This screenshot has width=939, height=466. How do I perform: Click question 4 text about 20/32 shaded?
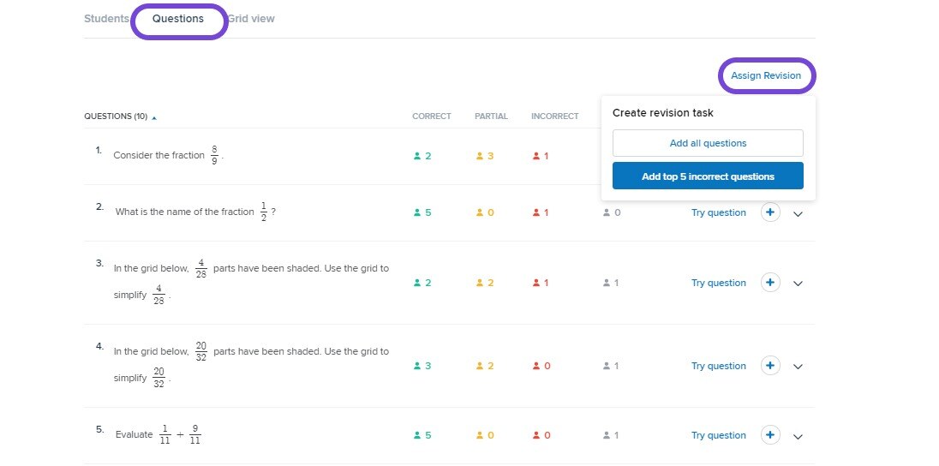[x=252, y=365]
